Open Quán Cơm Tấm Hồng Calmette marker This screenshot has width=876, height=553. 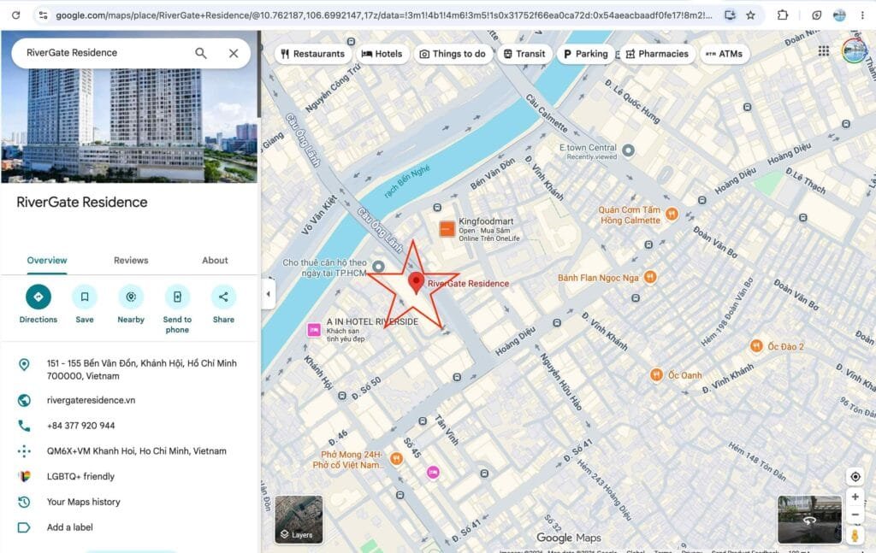coord(672,213)
